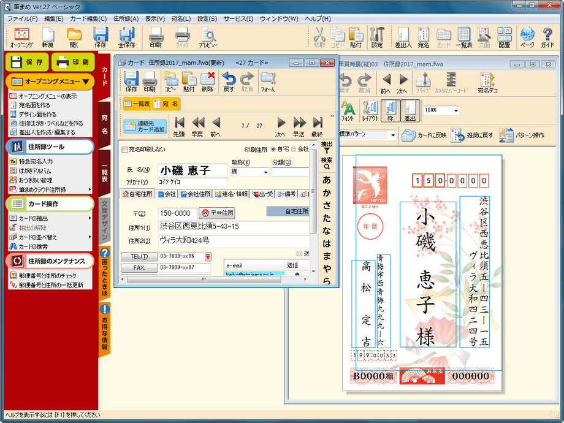
Task: Create a new file with 新規 icon
Action: click(48, 38)
